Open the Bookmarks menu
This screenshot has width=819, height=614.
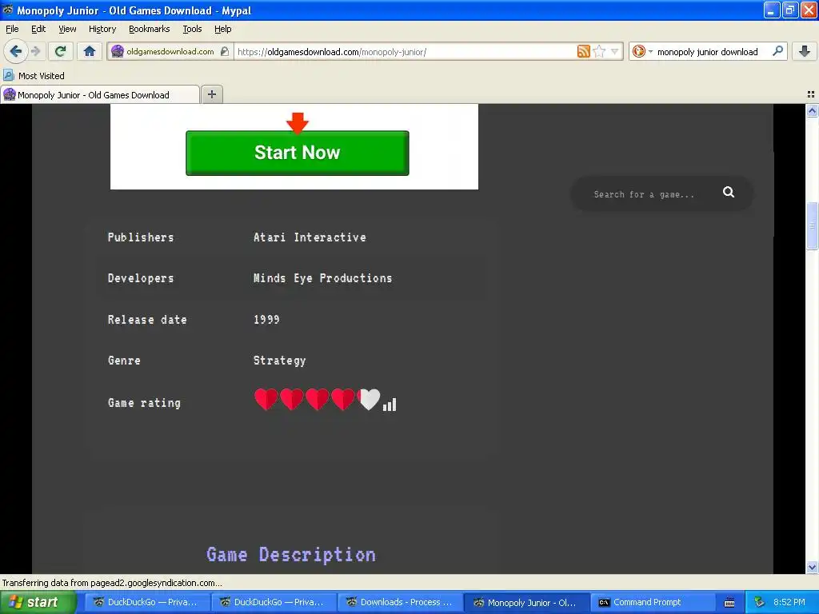click(149, 29)
